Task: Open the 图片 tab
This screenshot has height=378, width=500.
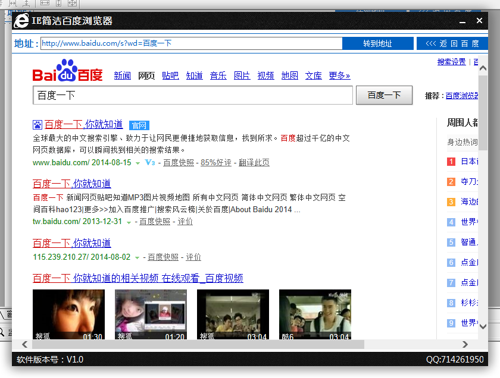Action: point(242,76)
